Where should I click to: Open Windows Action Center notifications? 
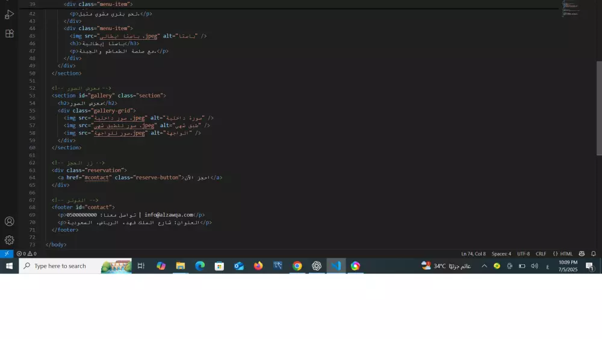590,266
